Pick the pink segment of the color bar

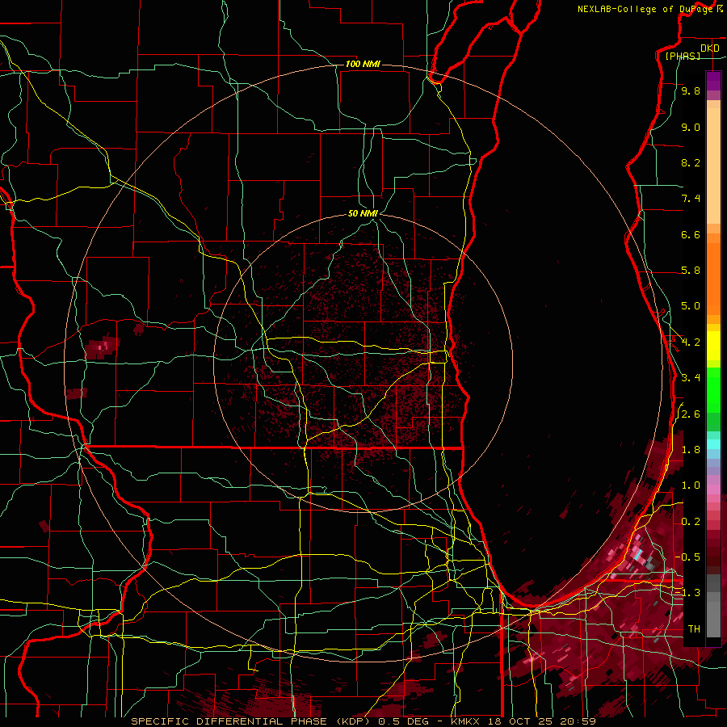[713, 490]
